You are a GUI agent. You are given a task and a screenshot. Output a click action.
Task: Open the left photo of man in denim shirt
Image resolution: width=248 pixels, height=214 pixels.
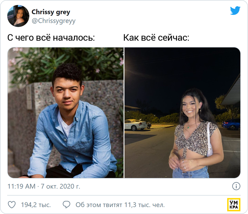coord(65,112)
